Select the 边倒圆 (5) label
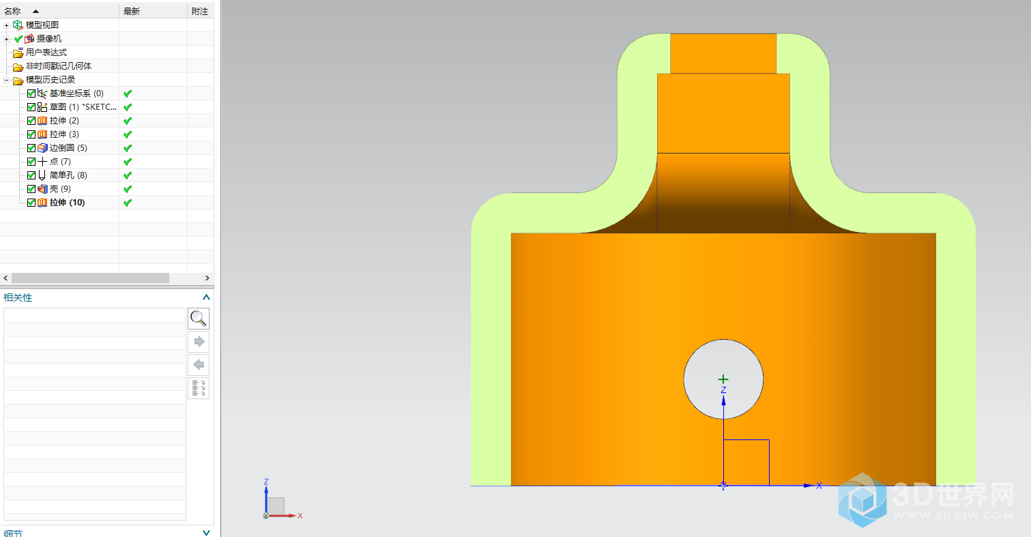The height and width of the screenshot is (537, 1031). pos(68,148)
